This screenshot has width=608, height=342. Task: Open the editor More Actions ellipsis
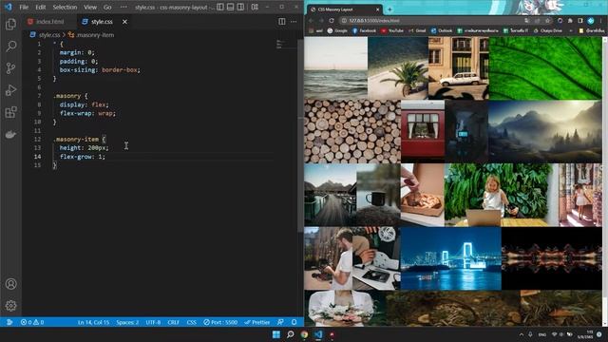click(294, 22)
